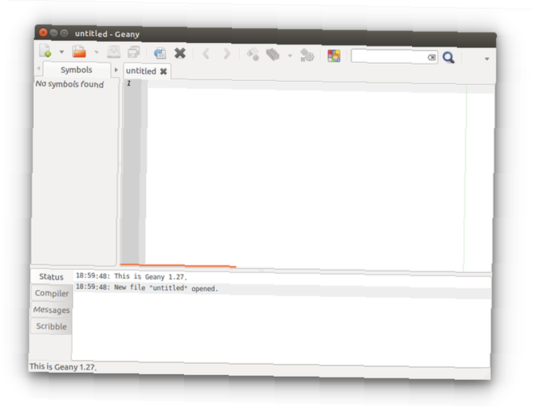Open the color chooser dialog icon
This screenshot has height=409, width=534.
334,56
